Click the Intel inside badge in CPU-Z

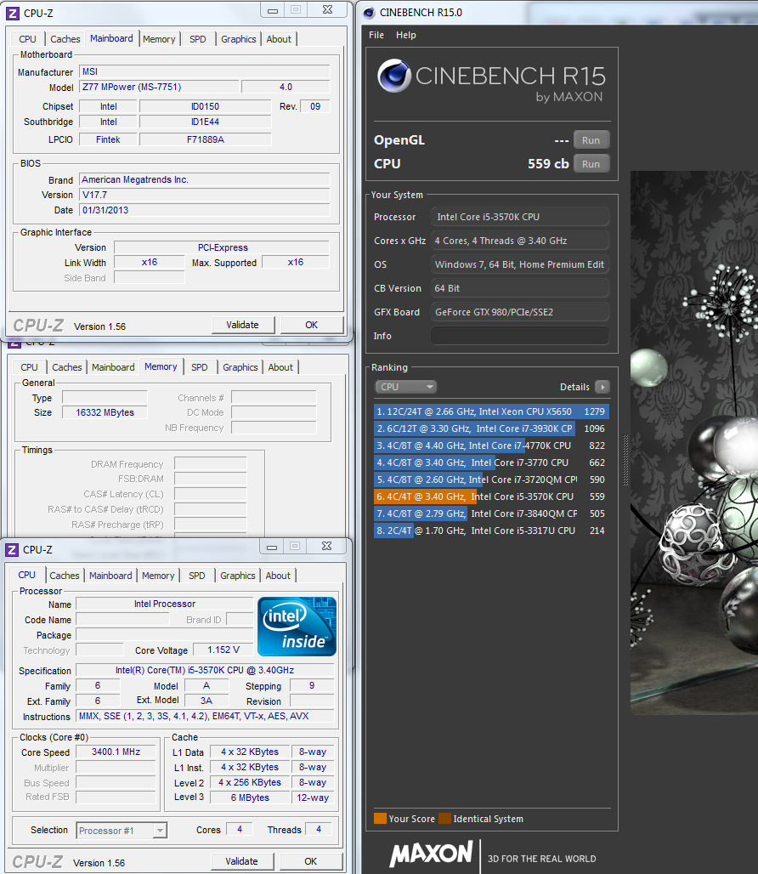[297, 626]
